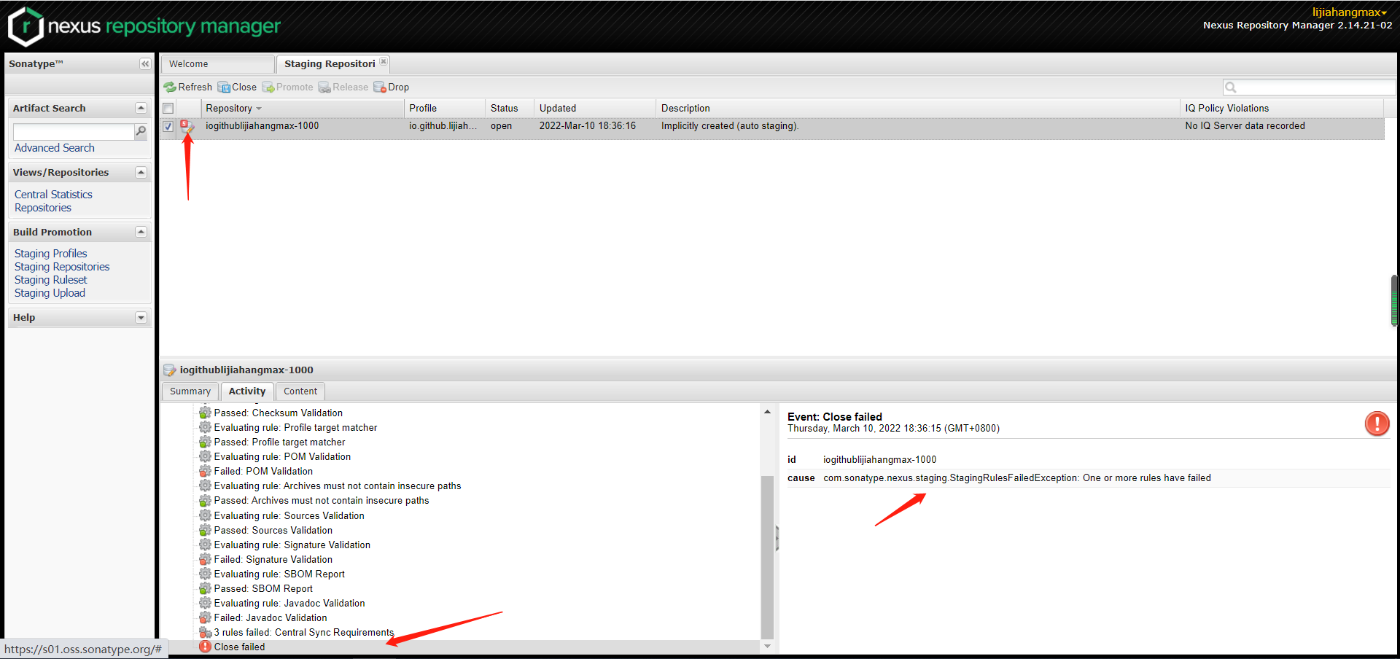The image size is (1400, 659).
Task: Click the gear icon for Failed: Javadoc Validation
Action: coord(205,617)
